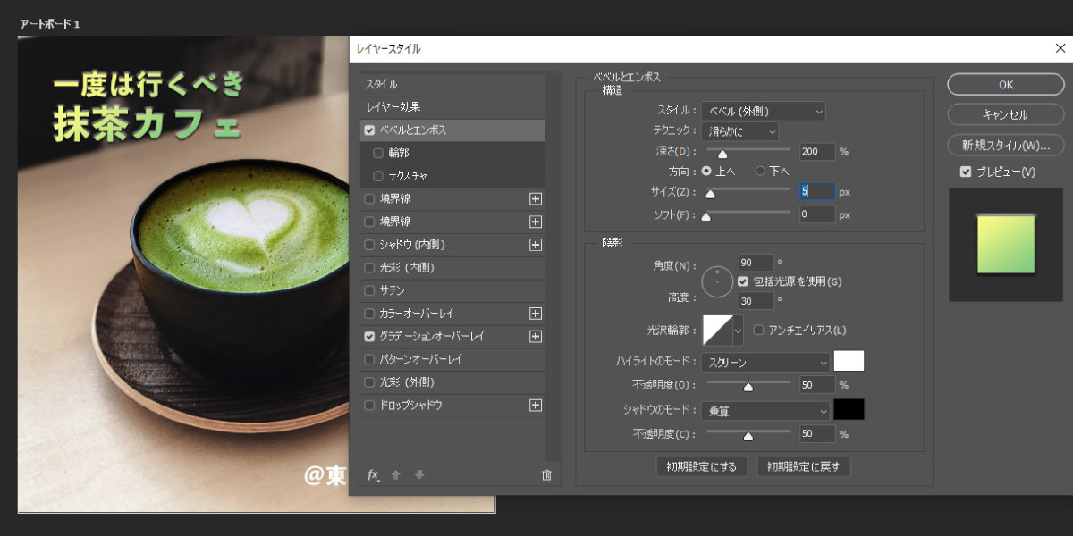
Task: Select 下へ direction radio button
Action: (761, 170)
